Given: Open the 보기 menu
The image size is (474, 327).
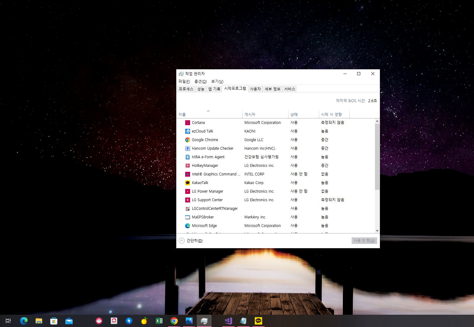Looking at the screenshot, I should (217, 81).
